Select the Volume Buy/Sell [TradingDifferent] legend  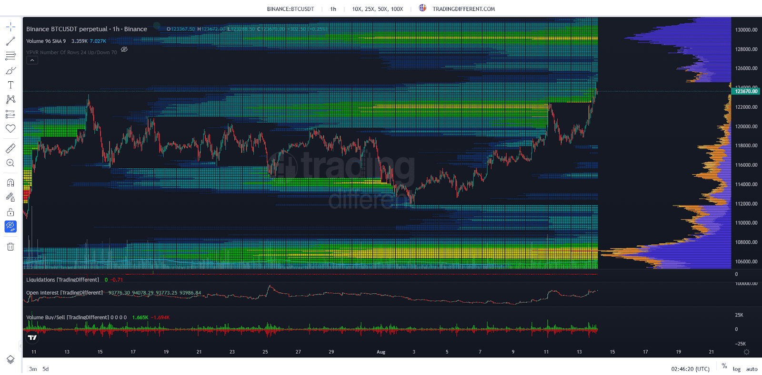coord(67,317)
